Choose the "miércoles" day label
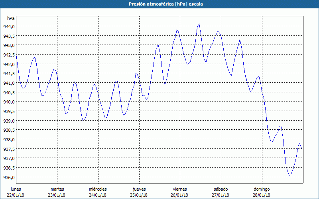 tap(98, 189)
